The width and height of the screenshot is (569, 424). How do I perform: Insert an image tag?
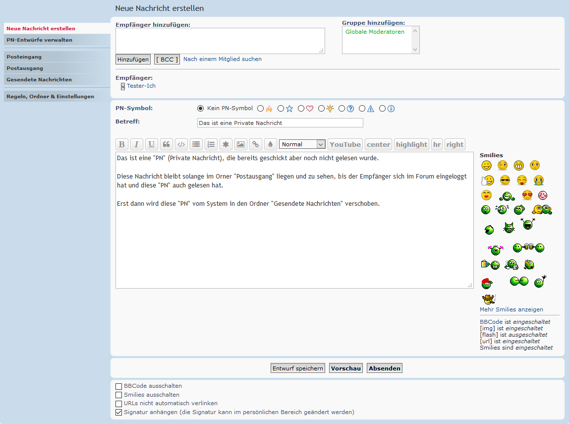click(240, 144)
